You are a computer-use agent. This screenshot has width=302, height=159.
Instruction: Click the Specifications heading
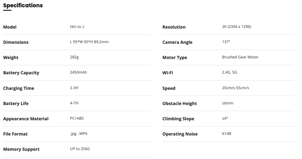pos(23,5)
